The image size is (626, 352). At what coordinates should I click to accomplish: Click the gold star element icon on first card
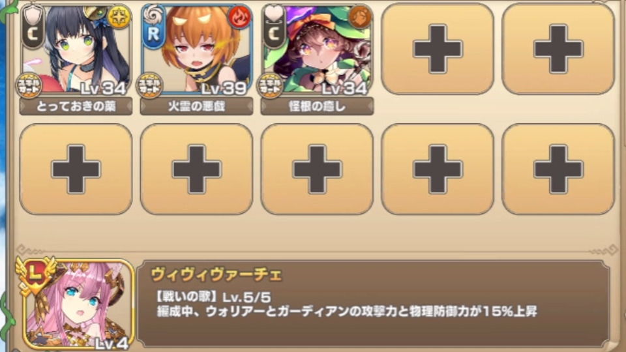[x=119, y=17]
